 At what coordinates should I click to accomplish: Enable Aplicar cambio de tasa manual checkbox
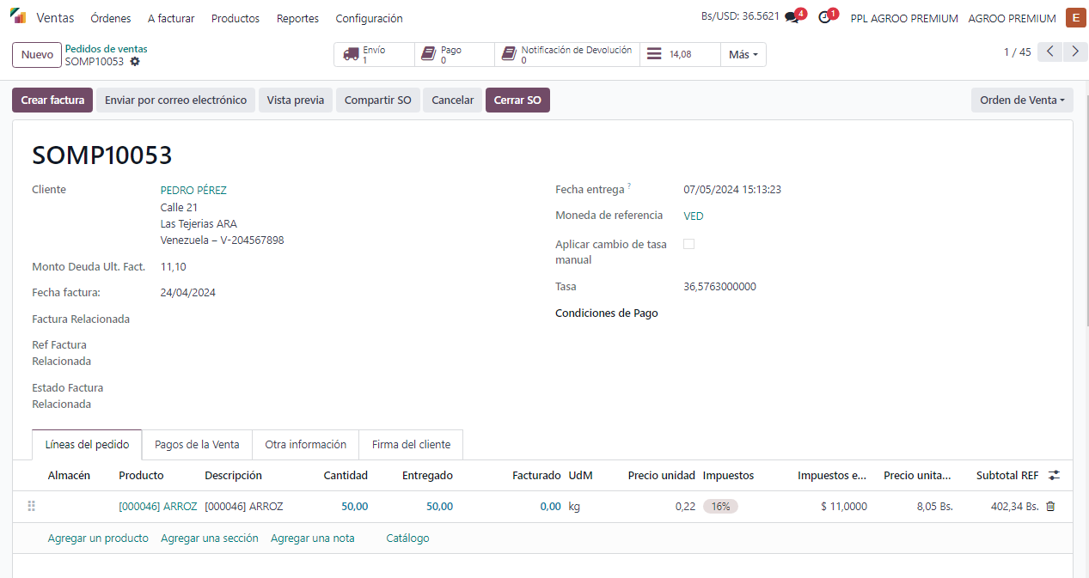(x=688, y=244)
